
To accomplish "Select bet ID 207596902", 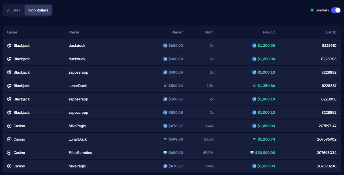I will tap(327, 139).
